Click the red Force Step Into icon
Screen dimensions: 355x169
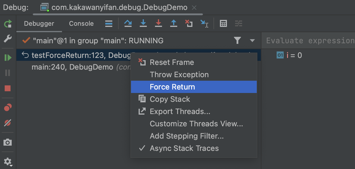coord(158,23)
